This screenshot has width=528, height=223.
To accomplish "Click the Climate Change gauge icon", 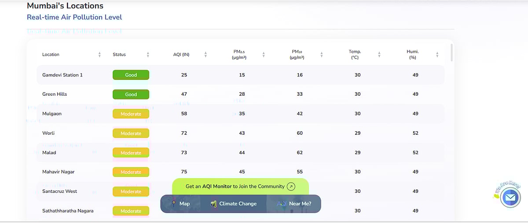I will [x=213, y=204].
